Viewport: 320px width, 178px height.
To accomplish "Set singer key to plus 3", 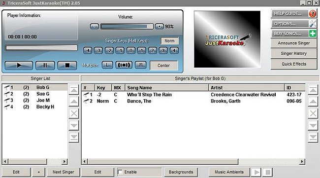I will pos(163,50).
